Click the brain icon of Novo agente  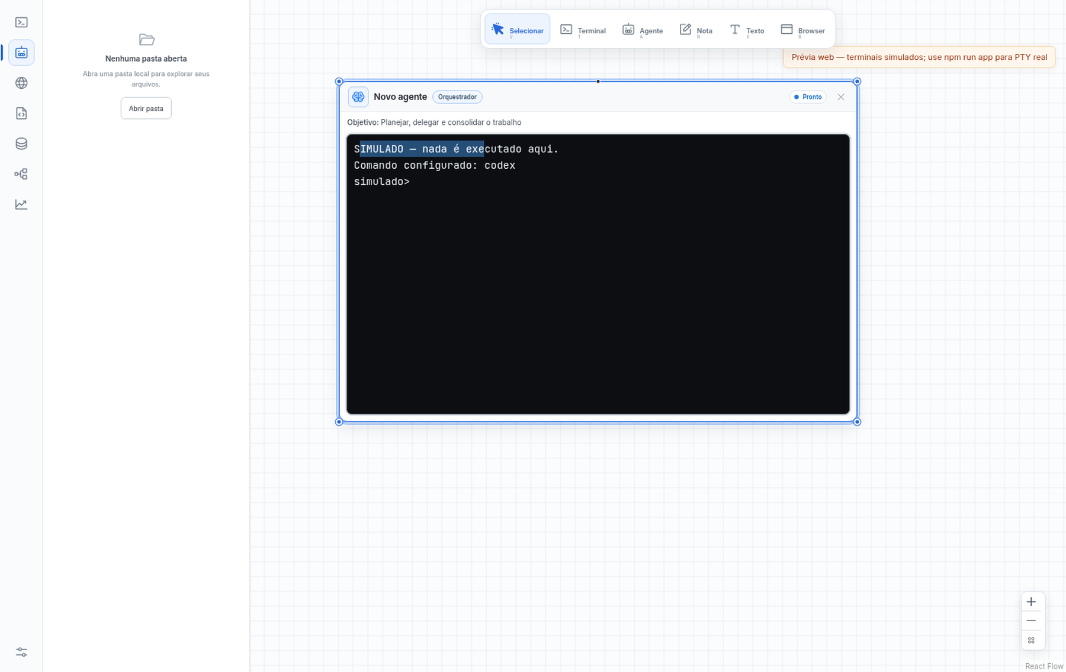[358, 97]
